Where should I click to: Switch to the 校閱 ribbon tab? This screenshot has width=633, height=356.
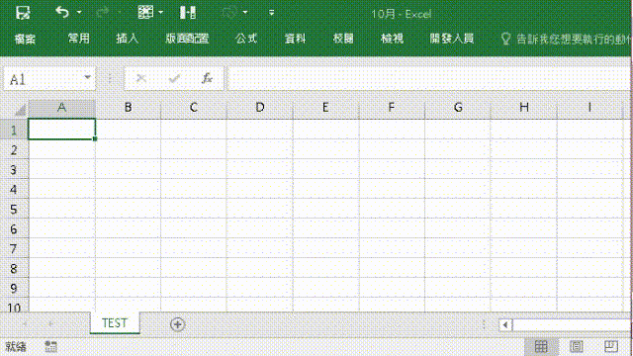(x=343, y=39)
